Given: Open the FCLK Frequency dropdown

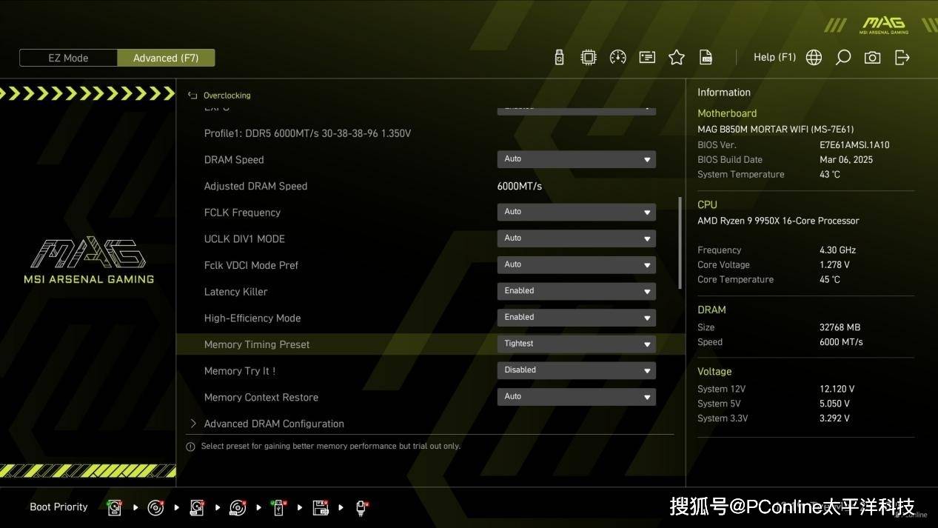Looking at the screenshot, I should [x=576, y=212].
